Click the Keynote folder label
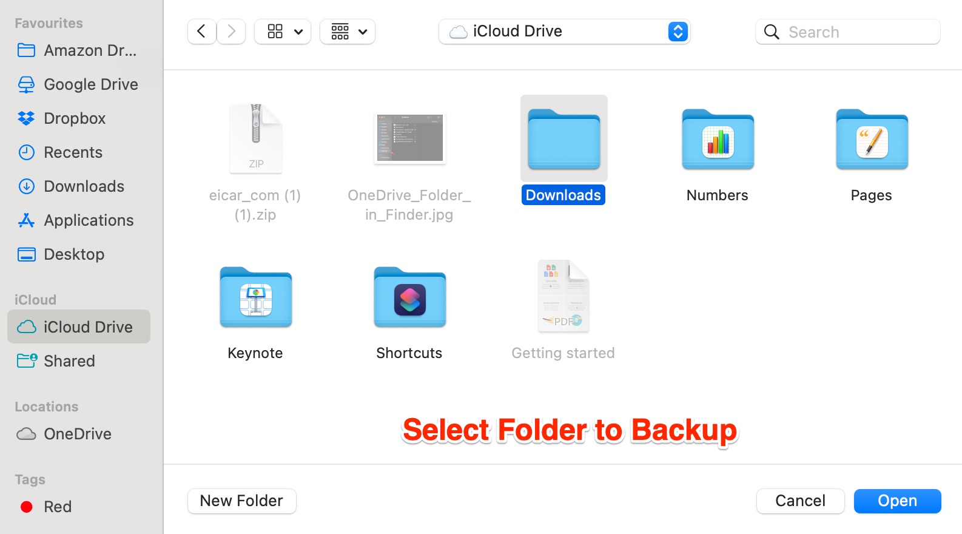Viewport: 962px width, 534px height. pos(255,353)
